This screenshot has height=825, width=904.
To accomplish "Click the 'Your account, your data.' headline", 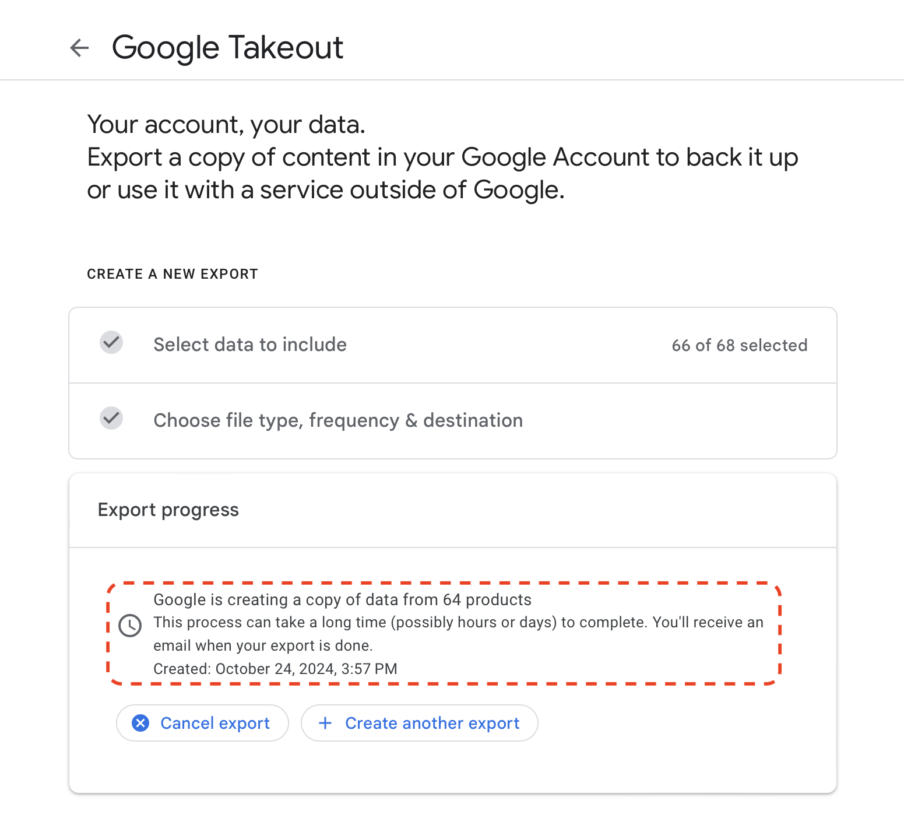I will 226,125.
